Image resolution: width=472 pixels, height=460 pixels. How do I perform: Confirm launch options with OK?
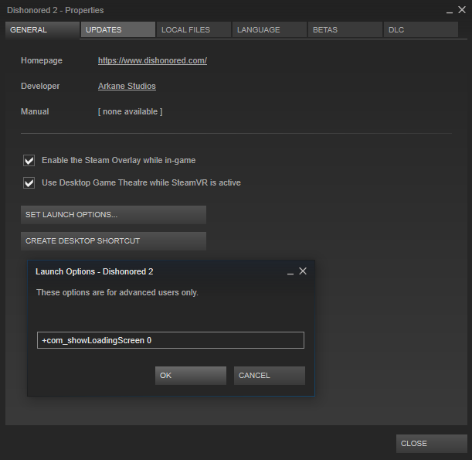(x=190, y=376)
